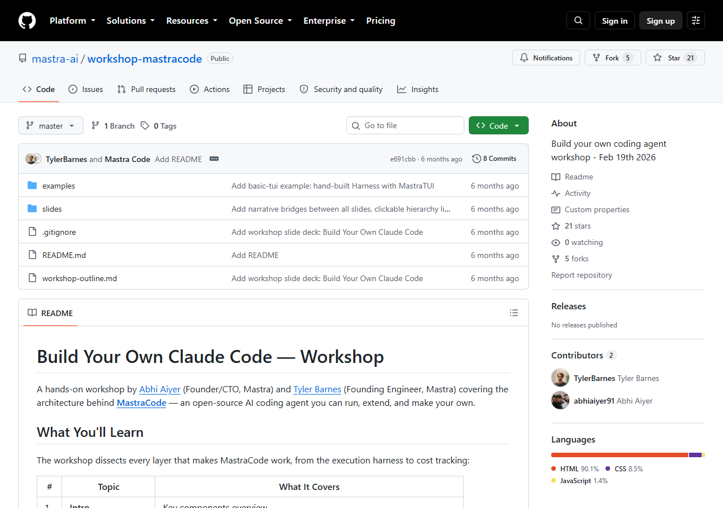Click the HTML 90.1% language entry

point(575,468)
